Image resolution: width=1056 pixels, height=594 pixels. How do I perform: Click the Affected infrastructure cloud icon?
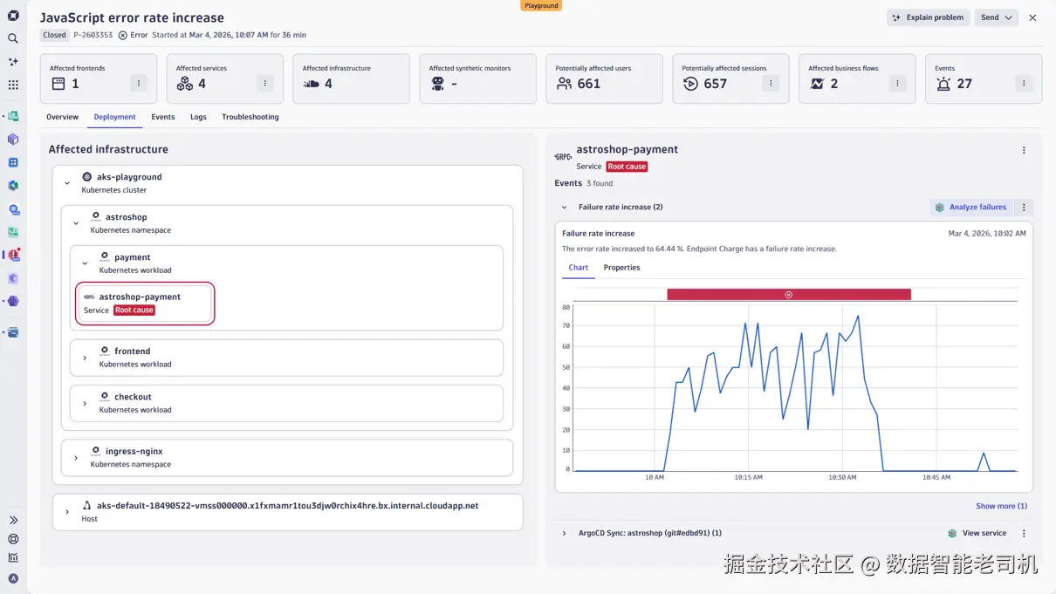pos(311,84)
